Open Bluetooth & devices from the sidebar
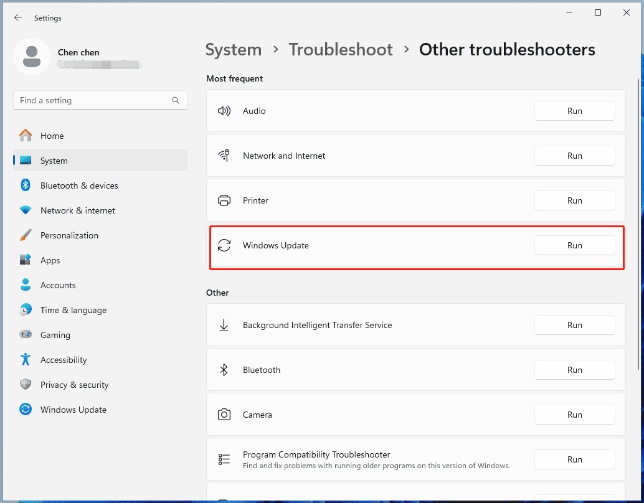This screenshot has height=503, width=644. tap(79, 185)
